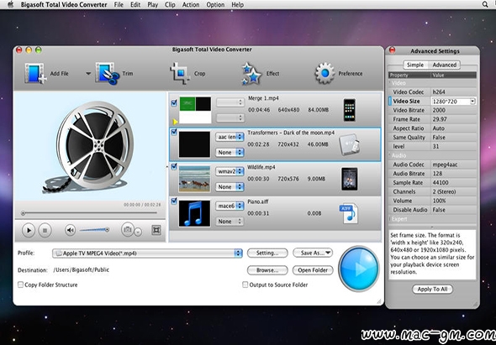Click the Stop button in preview controls
This screenshot has width=496, height=345.
(45, 230)
